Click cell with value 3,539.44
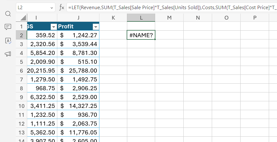This screenshot has height=142, width=277. click(x=78, y=44)
